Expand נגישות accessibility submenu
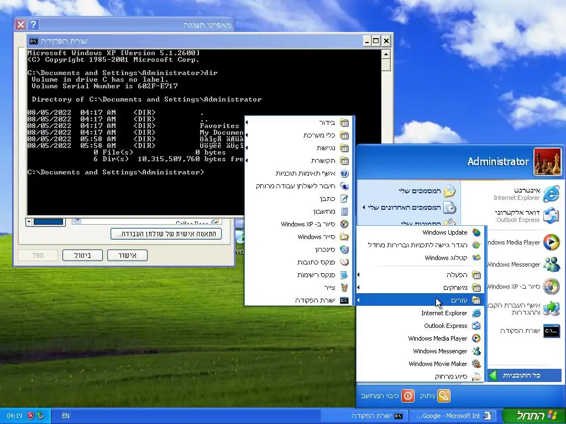The image size is (566, 424). [x=299, y=148]
